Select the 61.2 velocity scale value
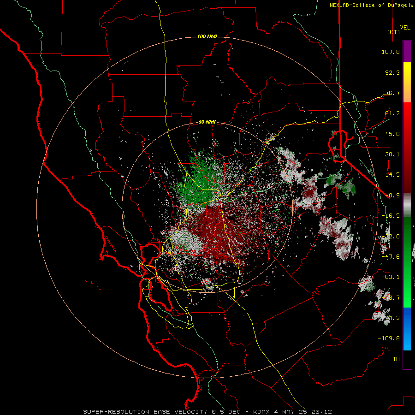 [392, 113]
